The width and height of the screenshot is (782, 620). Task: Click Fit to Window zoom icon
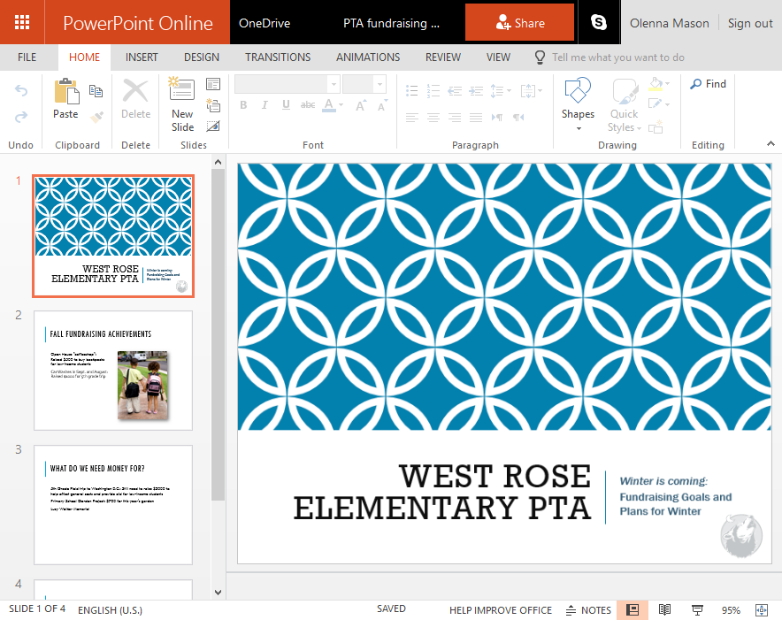pos(761,610)
